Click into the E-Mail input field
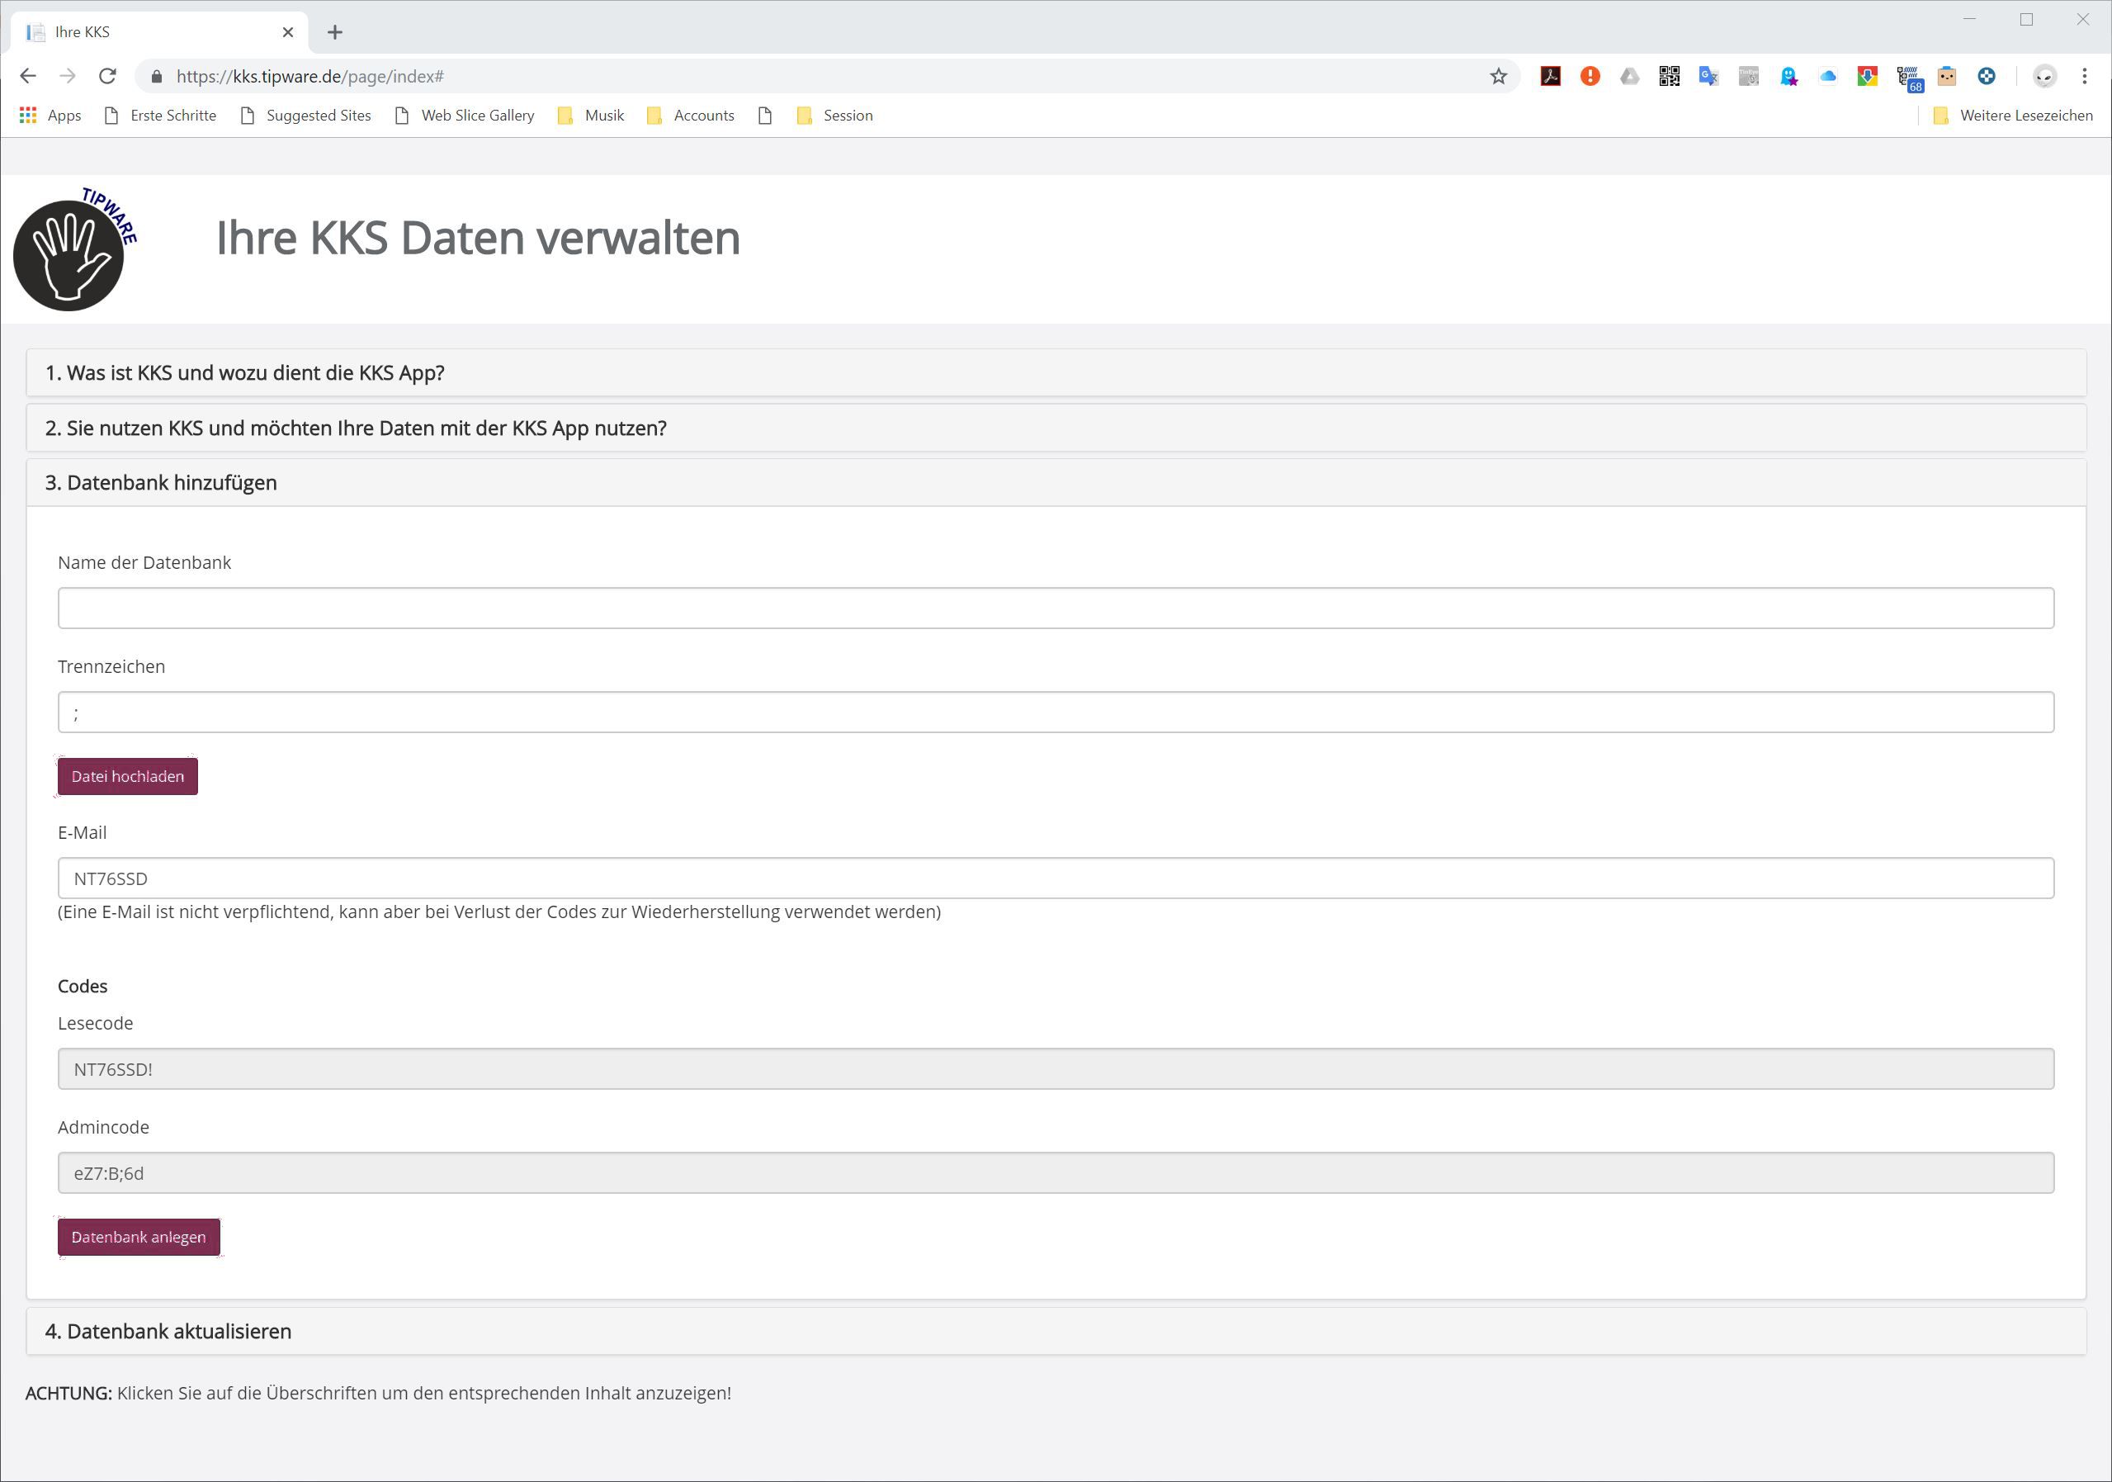Viewport: 2112px width, 1482px height. pos(1055,878)
